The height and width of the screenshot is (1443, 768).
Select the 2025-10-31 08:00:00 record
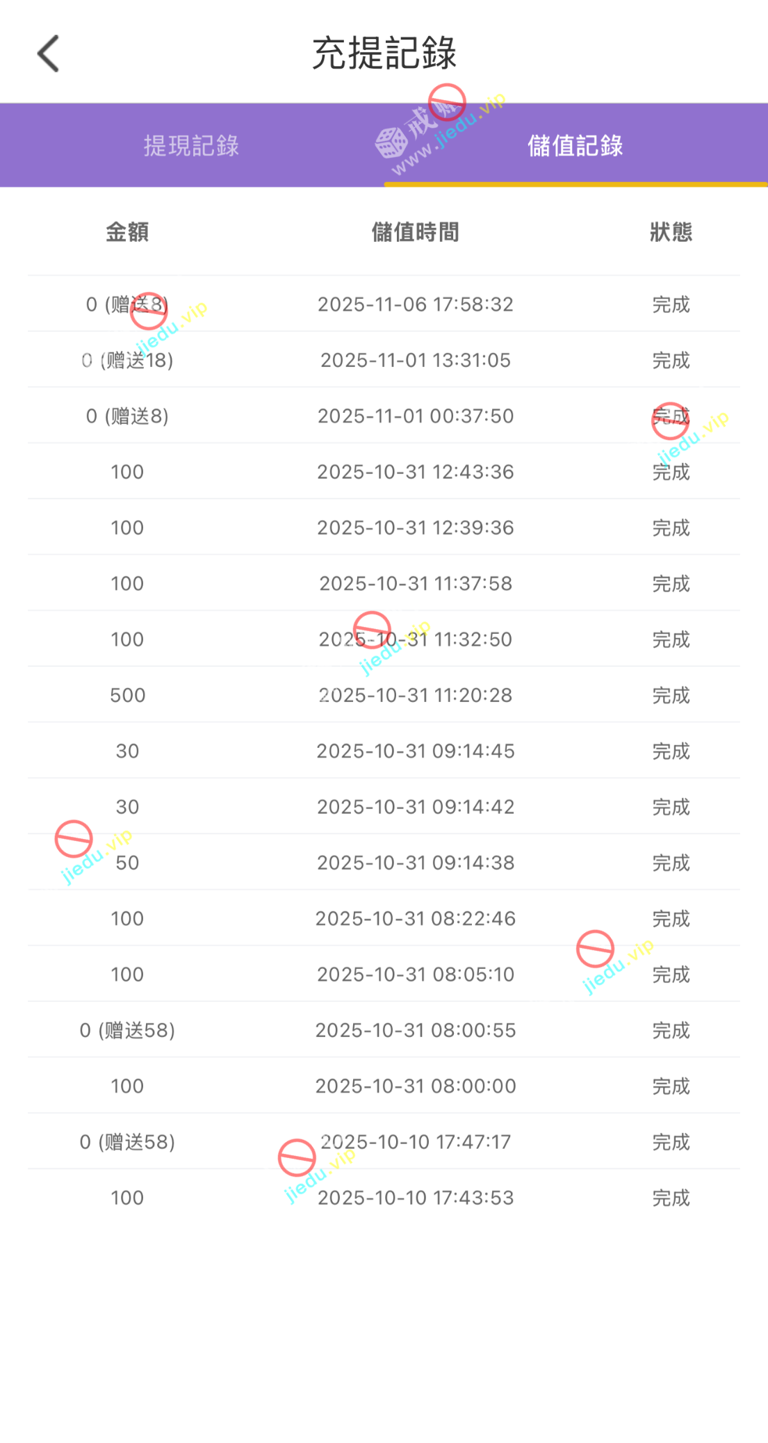pos(415,1086)
